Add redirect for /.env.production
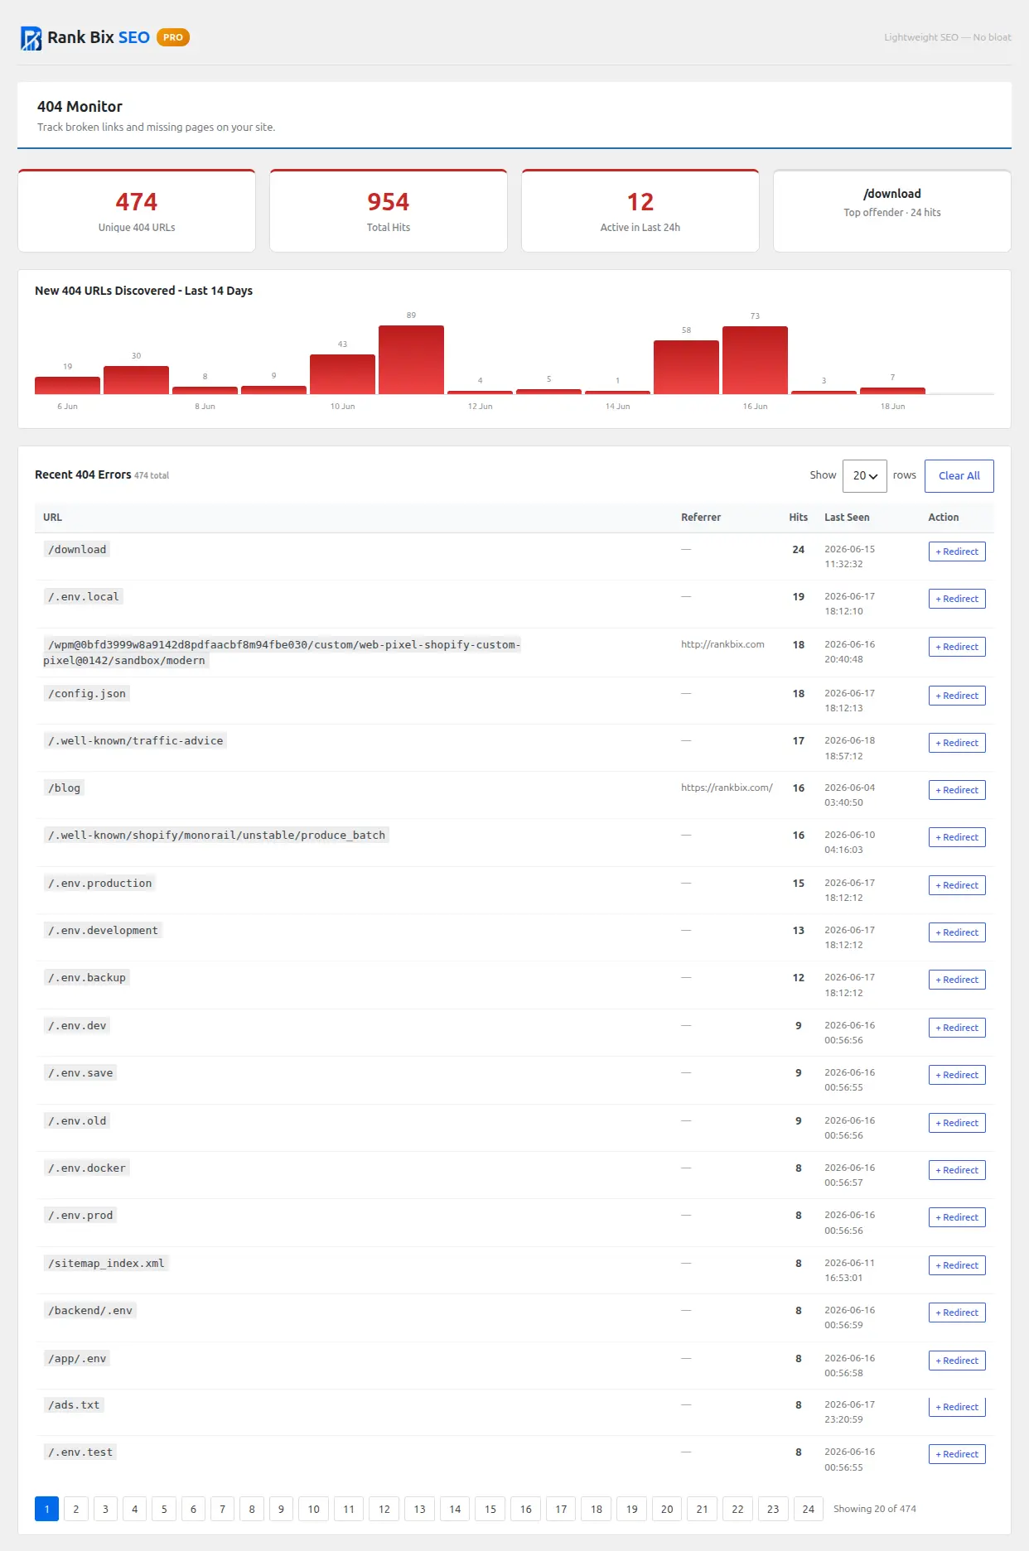 (x=957, y=885)
